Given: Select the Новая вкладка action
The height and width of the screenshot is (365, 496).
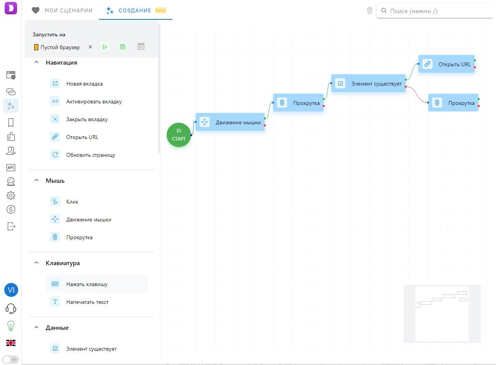Looking at the screenshot, I should click(84, 84).
